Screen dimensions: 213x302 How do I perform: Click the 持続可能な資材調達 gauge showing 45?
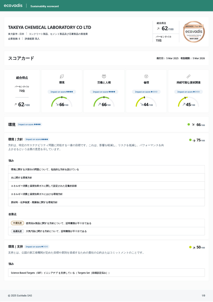(x=188, y=102)
